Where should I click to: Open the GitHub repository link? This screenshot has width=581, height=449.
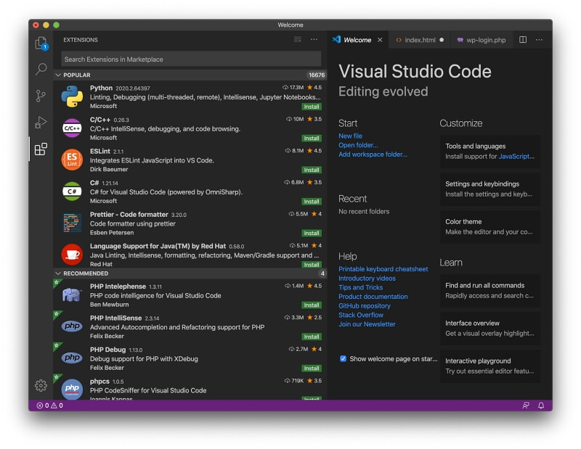pos(365,306)
